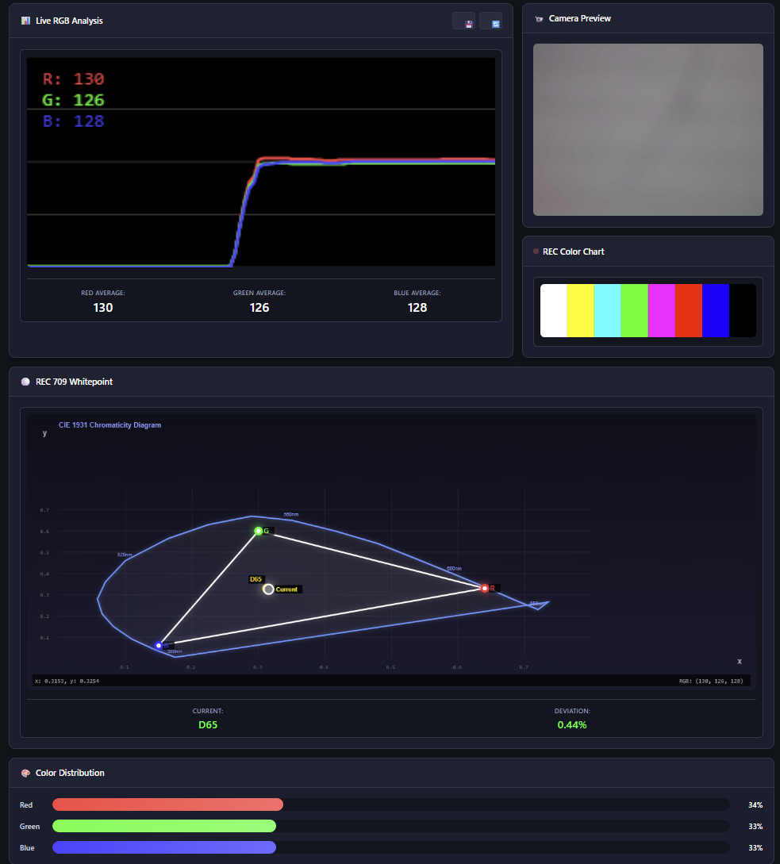Click the 0.44% deviation value
This screenshot has height=864, width=780.
[x=572, y=724]
